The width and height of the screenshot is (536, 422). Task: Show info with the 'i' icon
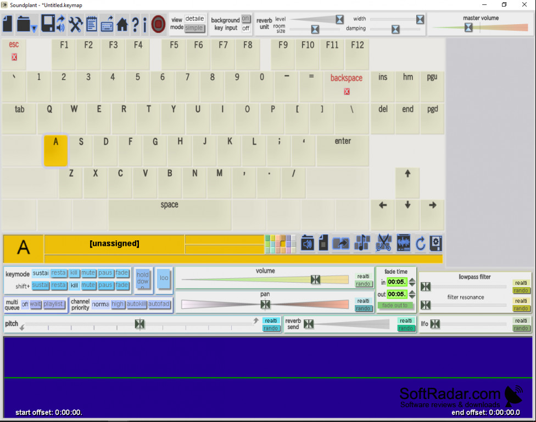144,25
